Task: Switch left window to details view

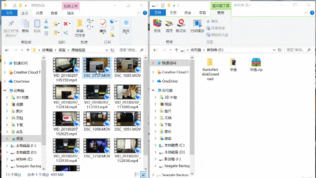Action: [x=137, y=174]
